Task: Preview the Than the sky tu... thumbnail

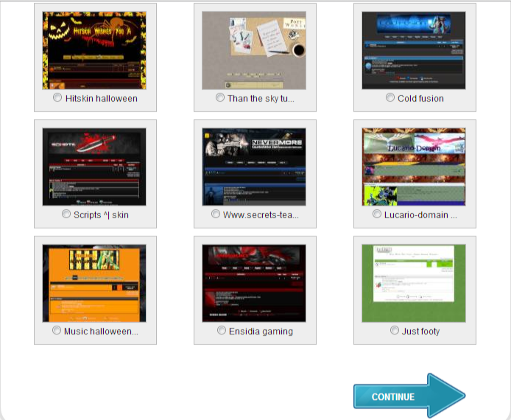Action: [254, 51]
